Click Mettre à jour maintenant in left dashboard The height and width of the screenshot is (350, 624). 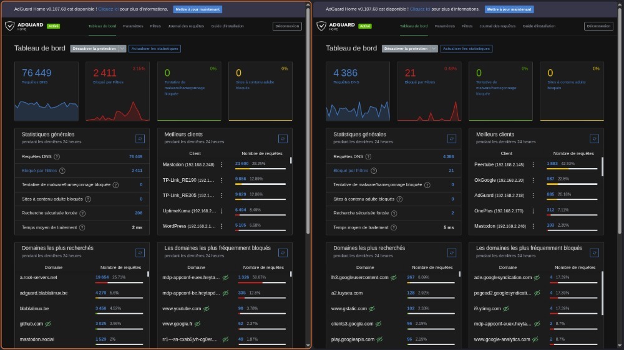coord(197,9)
